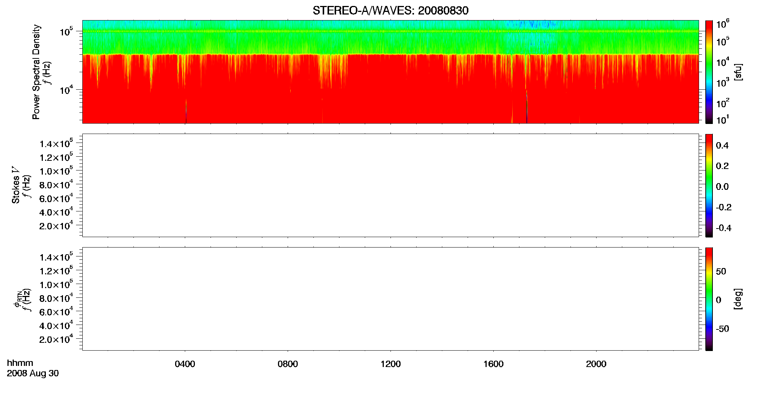
Task: Click the 1600 time tick label
Action: pyautogui.click(x=493, y=364)
